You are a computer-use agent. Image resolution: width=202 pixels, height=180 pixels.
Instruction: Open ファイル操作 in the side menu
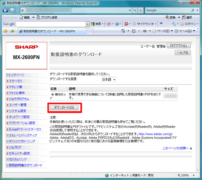pos(17,93)
